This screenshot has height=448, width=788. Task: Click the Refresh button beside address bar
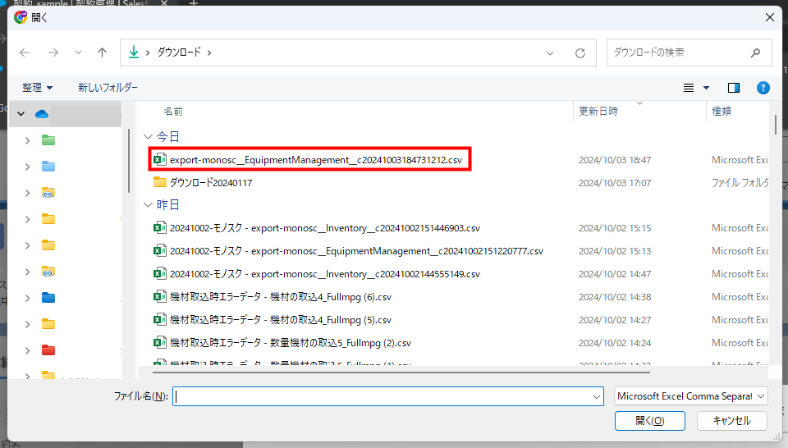(580, 53)
